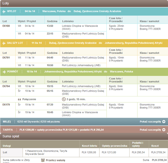The height and width of the screenshot is (163, 168).
Task: Click flight number EK179
Action: click(6, 105)
